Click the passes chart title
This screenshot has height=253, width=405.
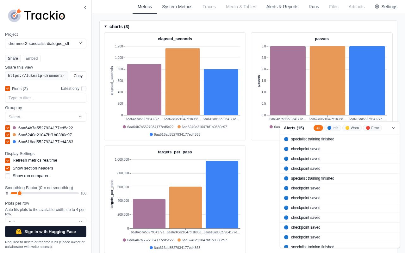coord(322,39)
